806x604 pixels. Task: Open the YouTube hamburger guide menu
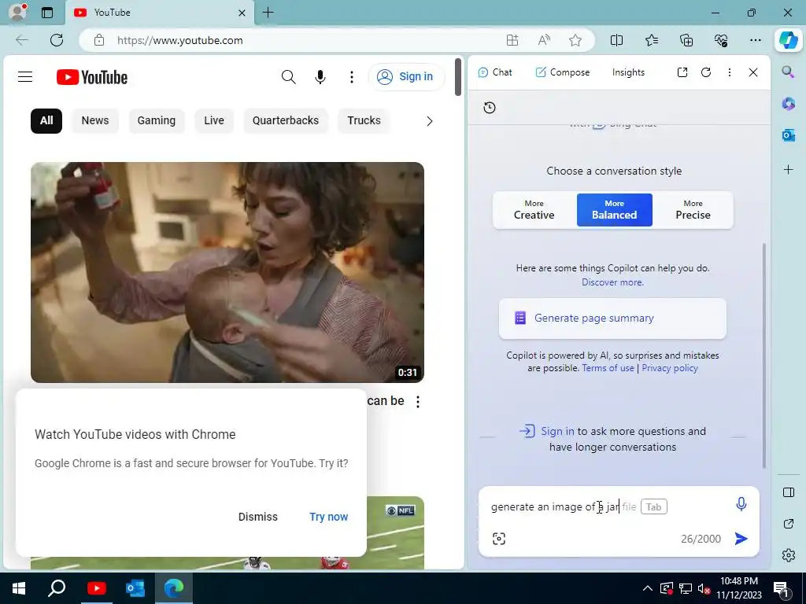25,77
